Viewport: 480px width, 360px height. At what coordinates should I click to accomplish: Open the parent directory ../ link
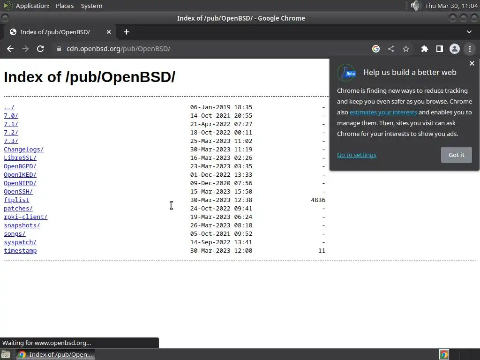pos(9,107)
